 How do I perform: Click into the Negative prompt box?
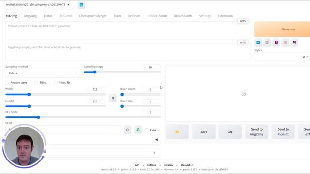pyautogui.click(x=128, y=52)
